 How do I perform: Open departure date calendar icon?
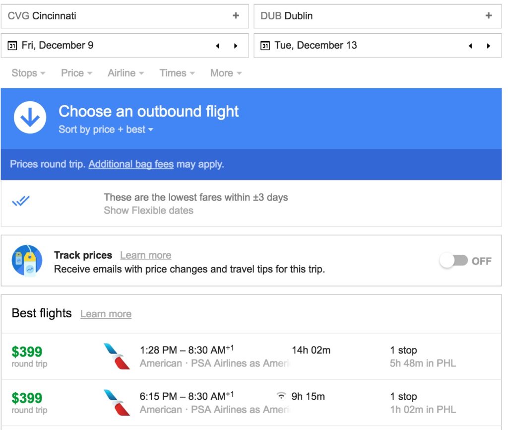pos(13,46)
